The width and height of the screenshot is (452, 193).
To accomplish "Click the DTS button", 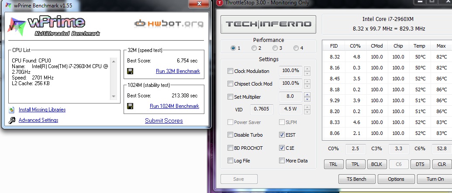I will (420, 164).
